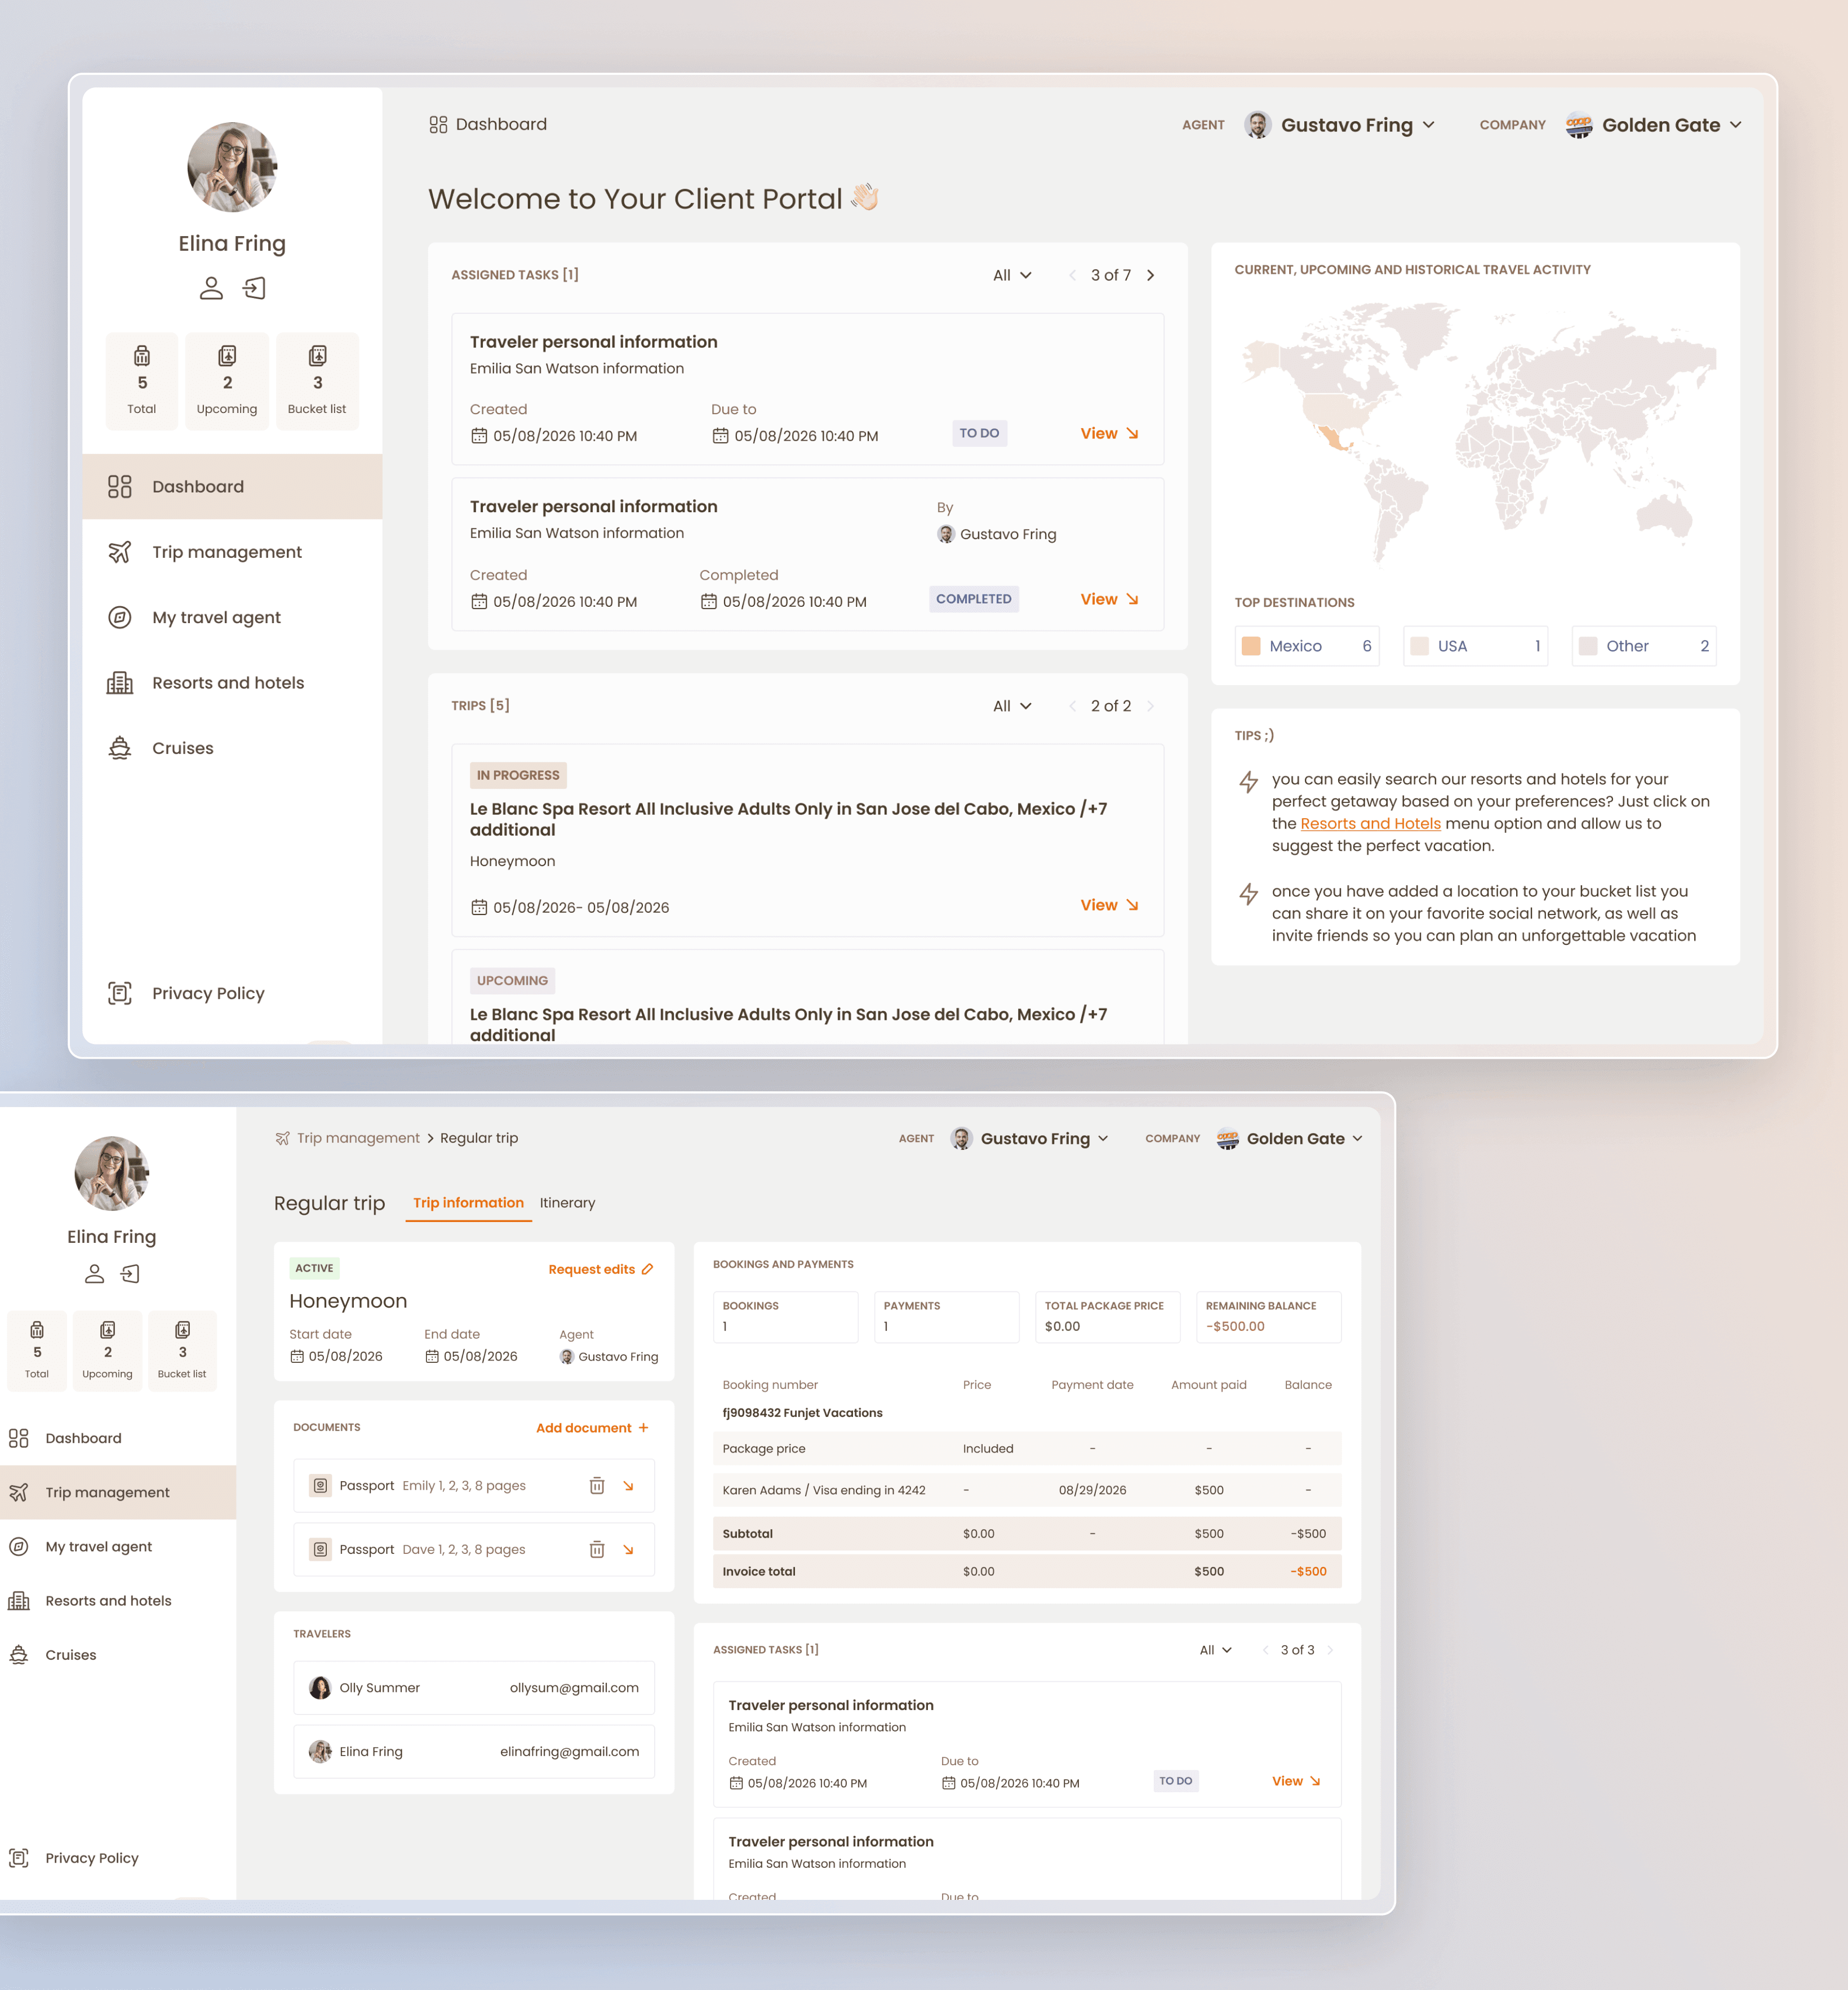Click Trip management breadcrumb in trip window
Screen dimensions: 1848x1990
pos(358,1138)
